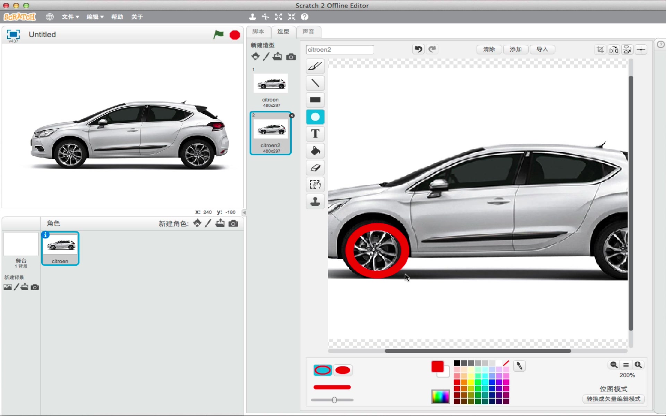
Task: Click the 清除 button
Action: [489, 49]
